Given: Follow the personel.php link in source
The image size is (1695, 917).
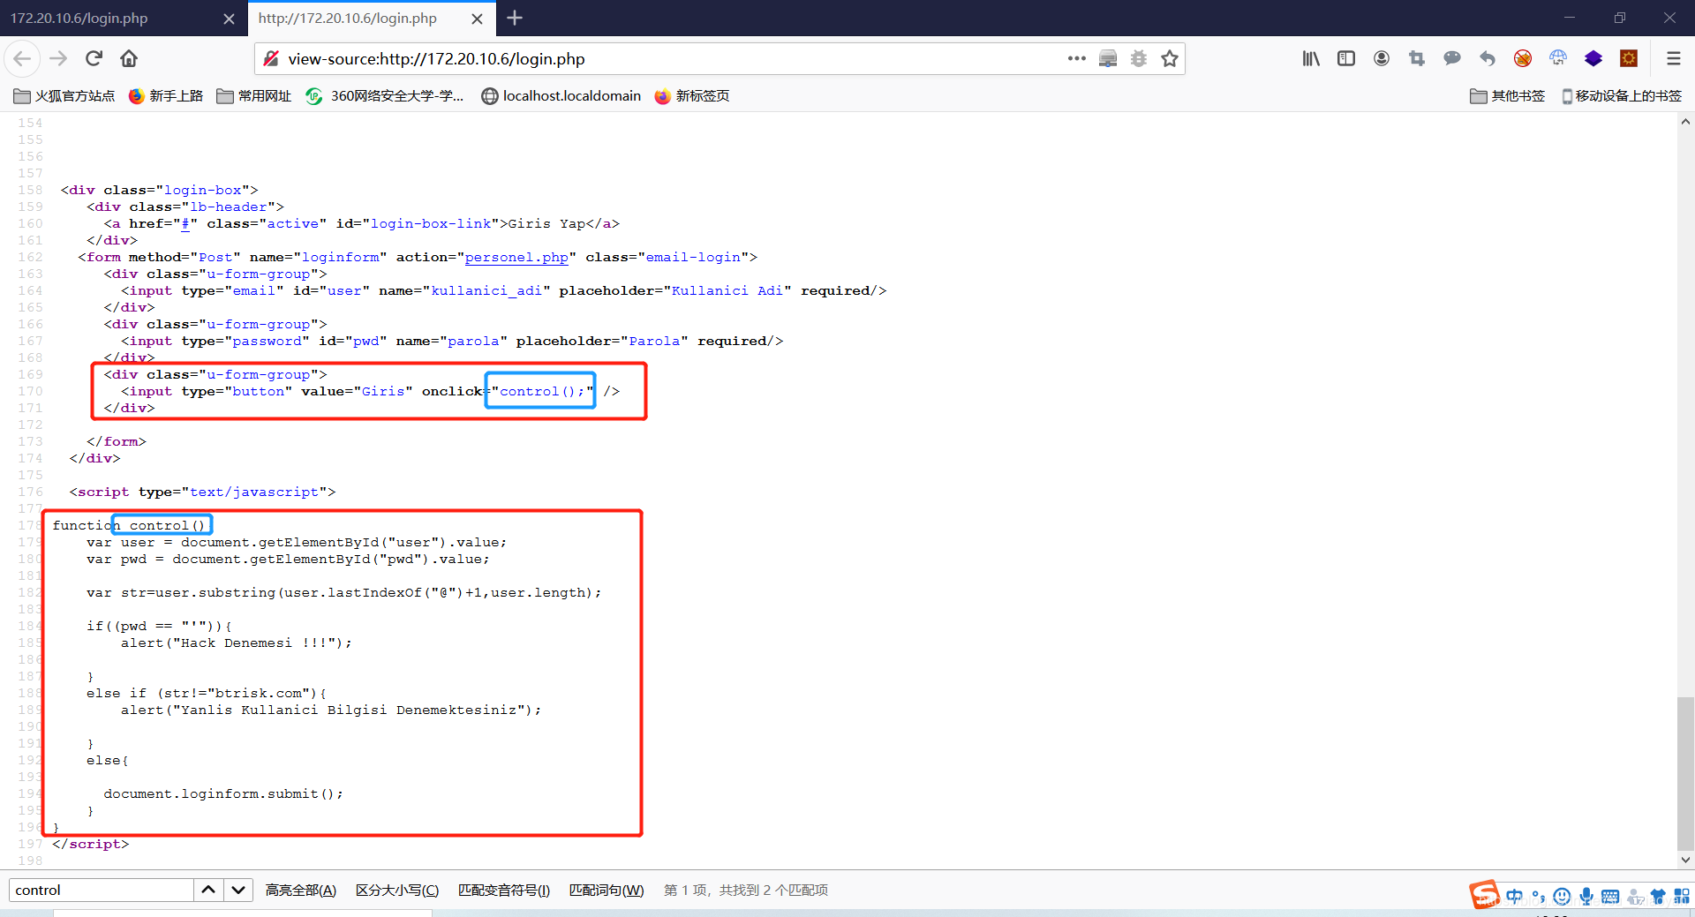Looking at the screenshot, I should [x=516, y=257].
